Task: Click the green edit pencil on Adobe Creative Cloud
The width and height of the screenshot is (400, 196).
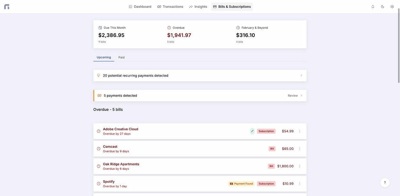Action: (252, 131)
